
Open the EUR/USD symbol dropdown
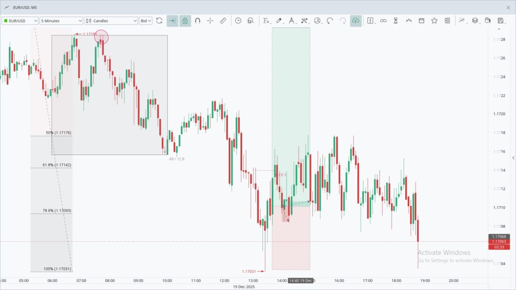pos(20,21)
